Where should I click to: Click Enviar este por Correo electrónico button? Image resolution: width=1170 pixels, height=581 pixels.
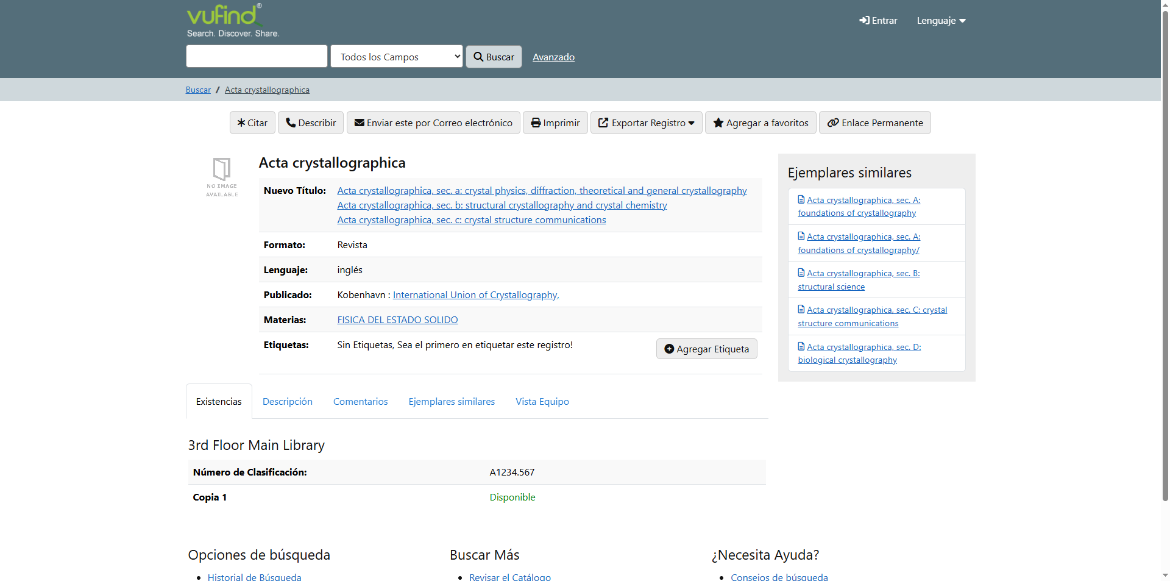click(433, 123)
